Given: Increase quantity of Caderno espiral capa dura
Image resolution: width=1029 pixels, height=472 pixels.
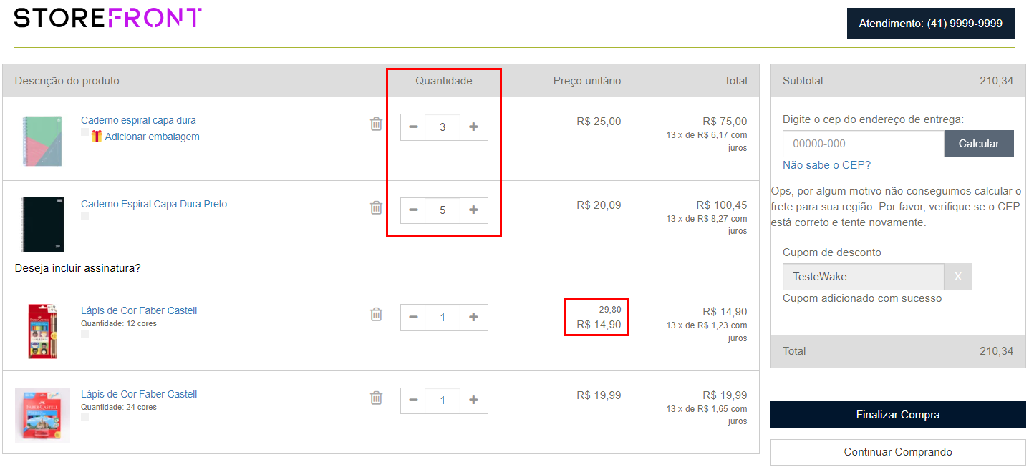Looking at the screenshot, I should pyautogui.click(x=473, y=127).
